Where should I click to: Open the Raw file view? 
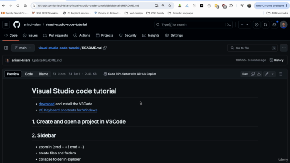click(x=245, y=74)
